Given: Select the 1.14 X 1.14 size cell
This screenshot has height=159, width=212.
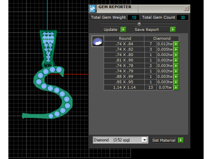Looking at the screenshot, I should [x=124, y=87].
